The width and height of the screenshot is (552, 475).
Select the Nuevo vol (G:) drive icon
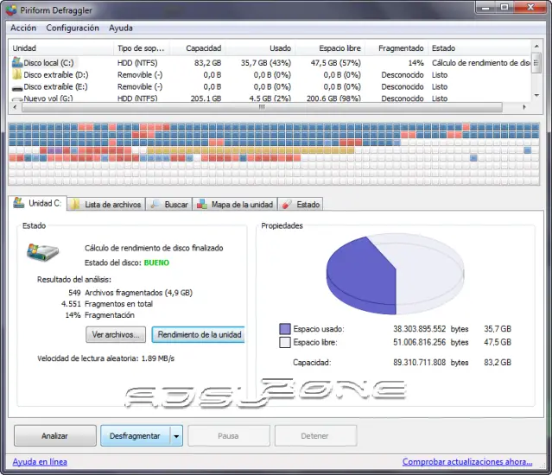pyautogui.click(x=17, y=99)
